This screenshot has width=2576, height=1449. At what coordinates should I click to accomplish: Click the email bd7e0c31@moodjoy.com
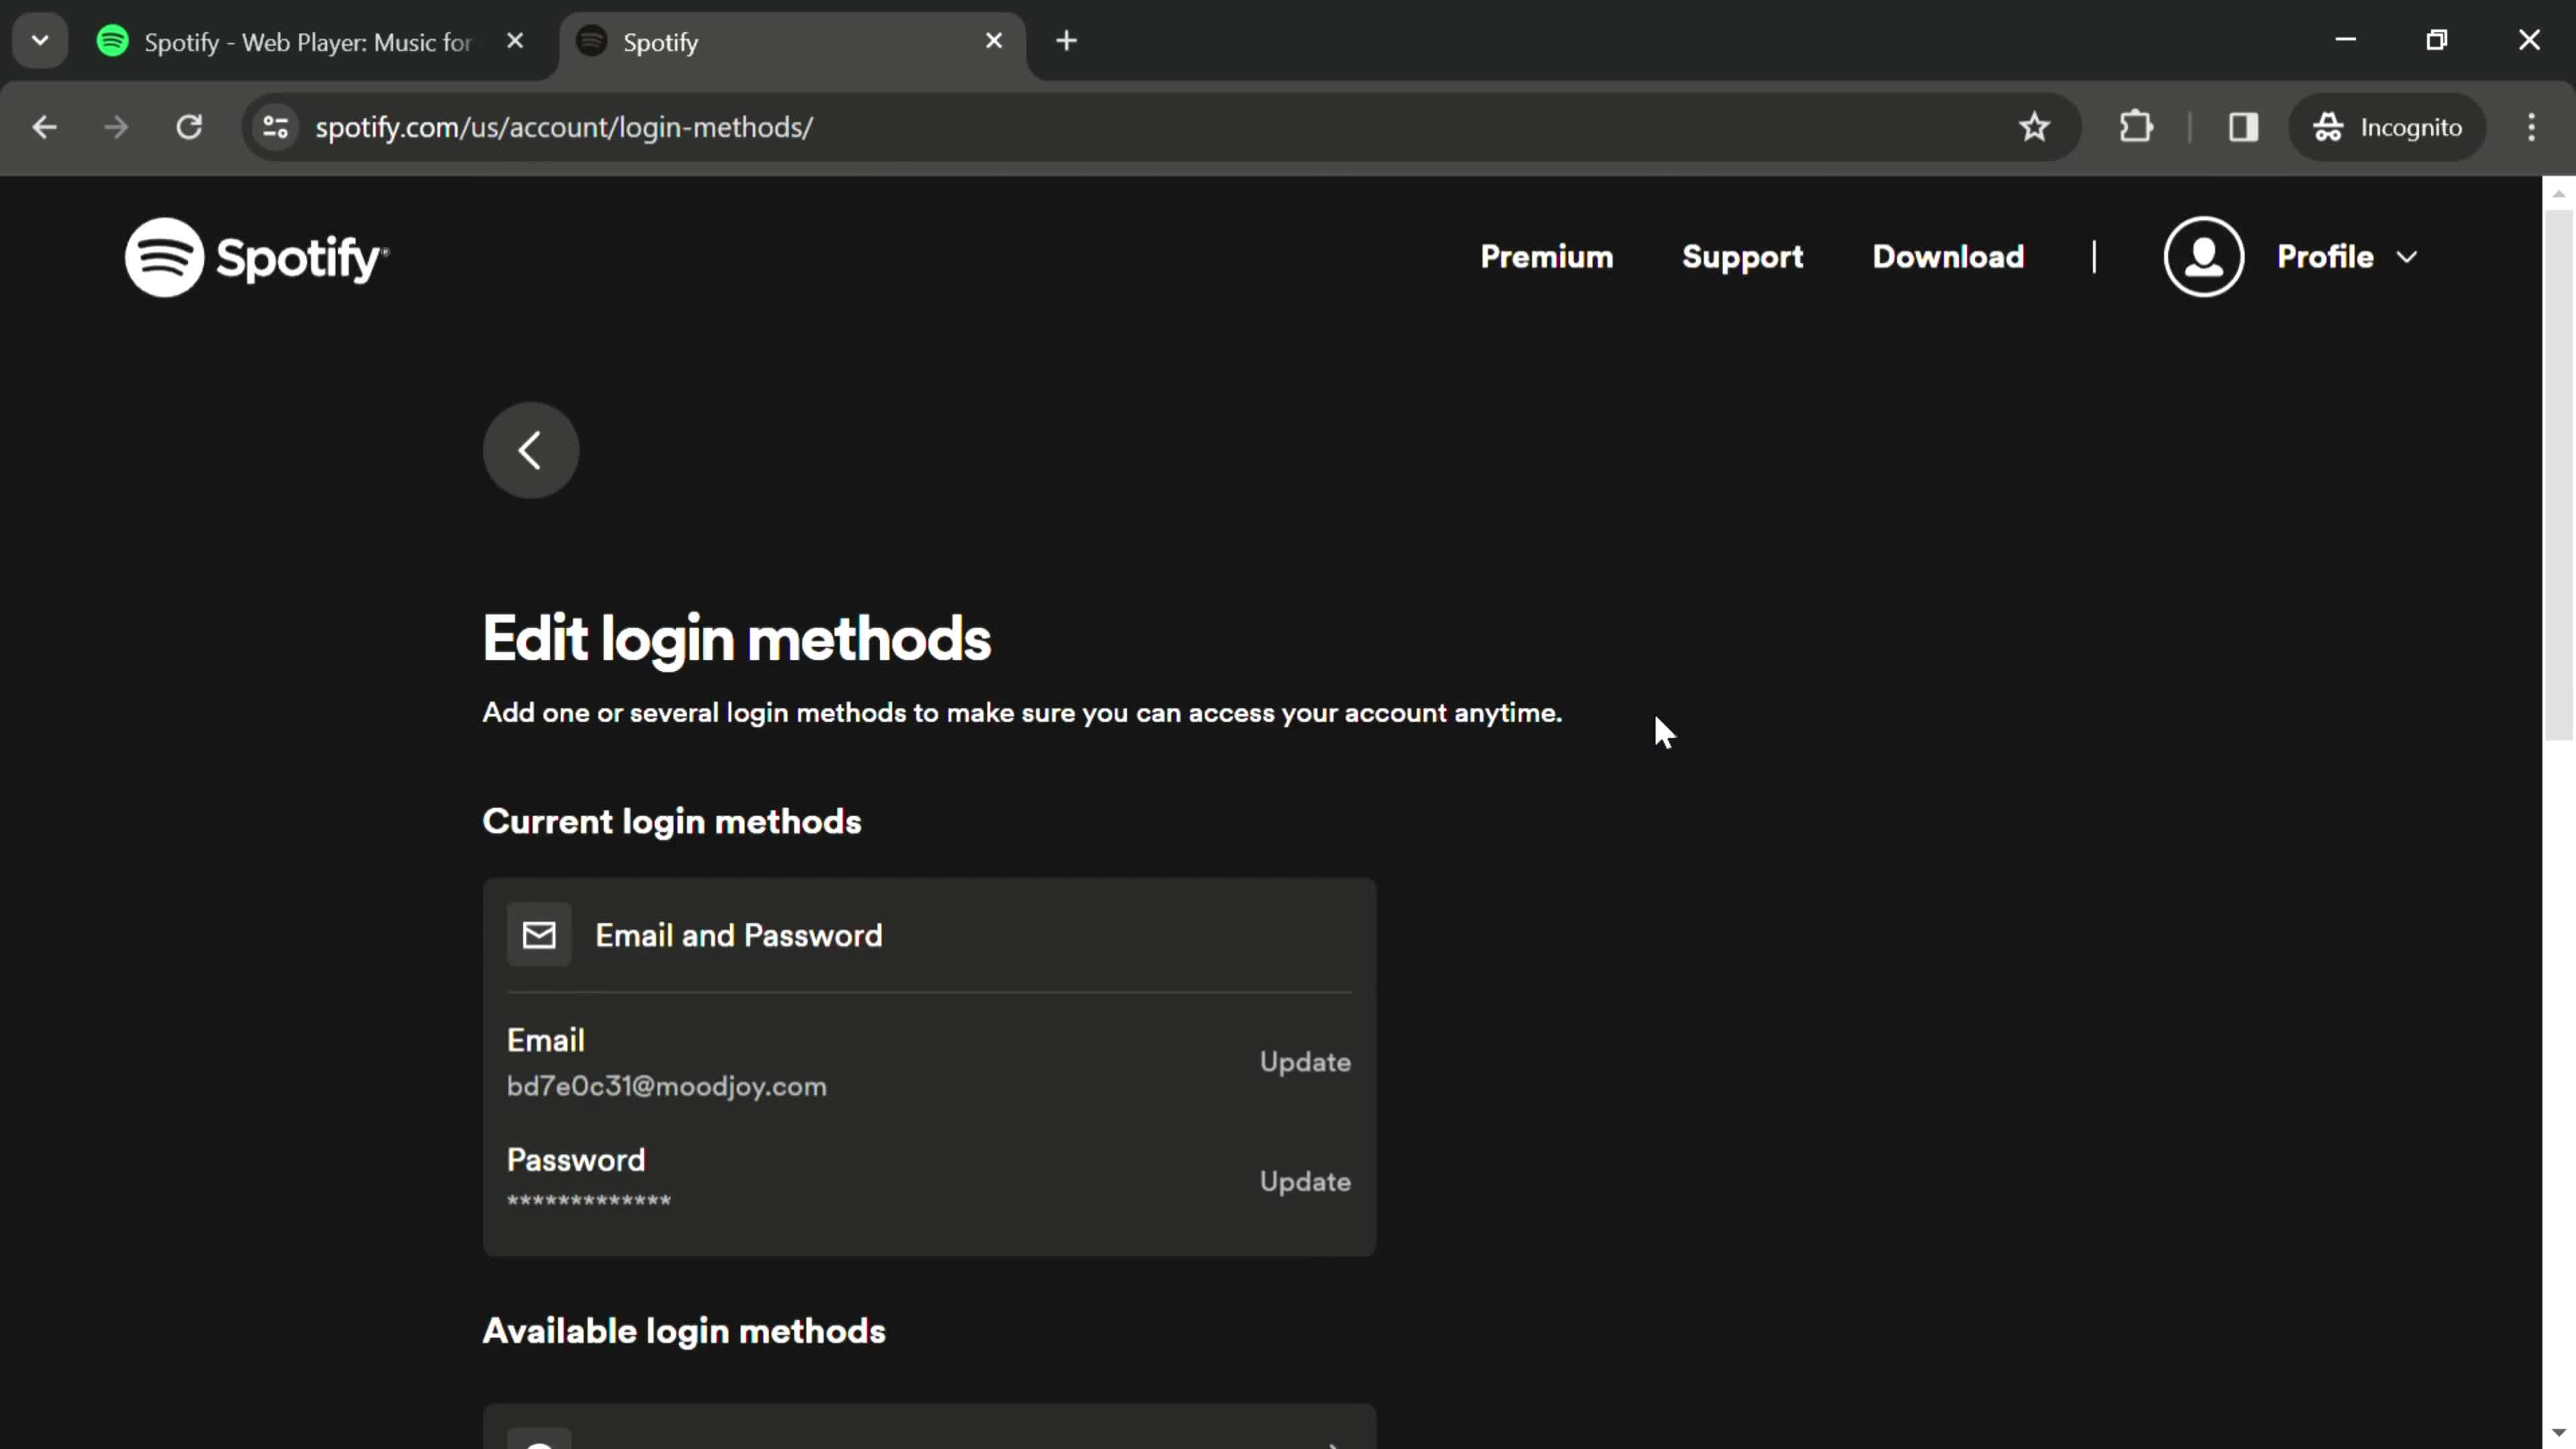click(x=667, y=1087)
